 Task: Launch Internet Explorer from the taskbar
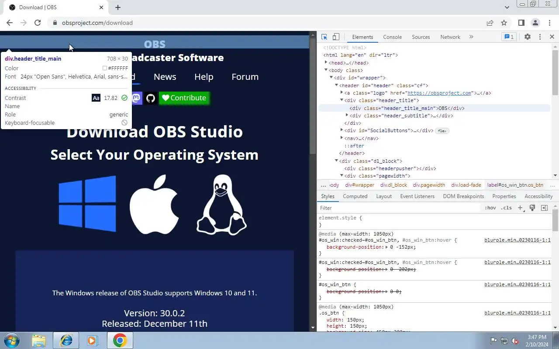click(66, 340)
